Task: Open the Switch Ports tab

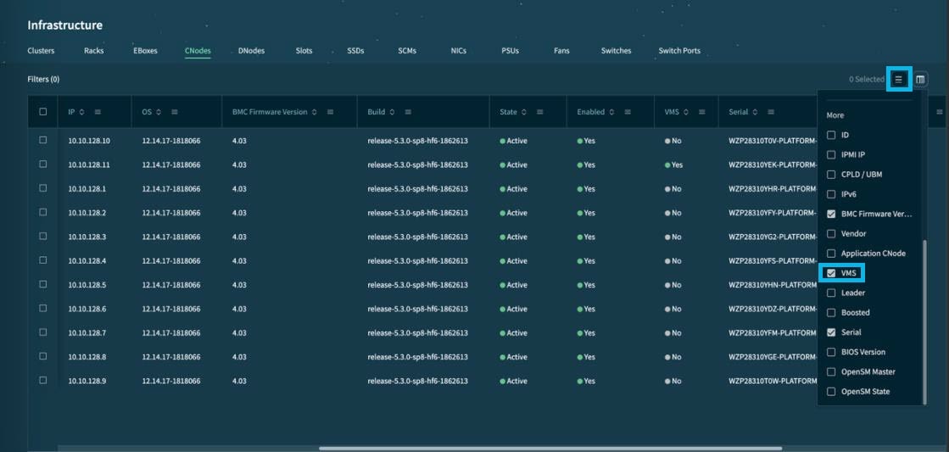Action: 679,51
